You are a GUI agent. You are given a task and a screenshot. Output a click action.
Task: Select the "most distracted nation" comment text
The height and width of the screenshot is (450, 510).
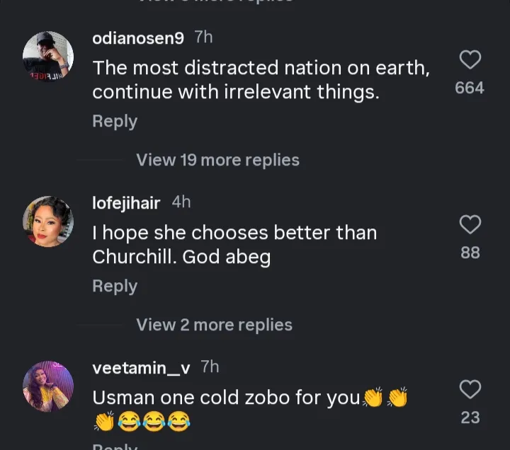[x=261, y=80]
